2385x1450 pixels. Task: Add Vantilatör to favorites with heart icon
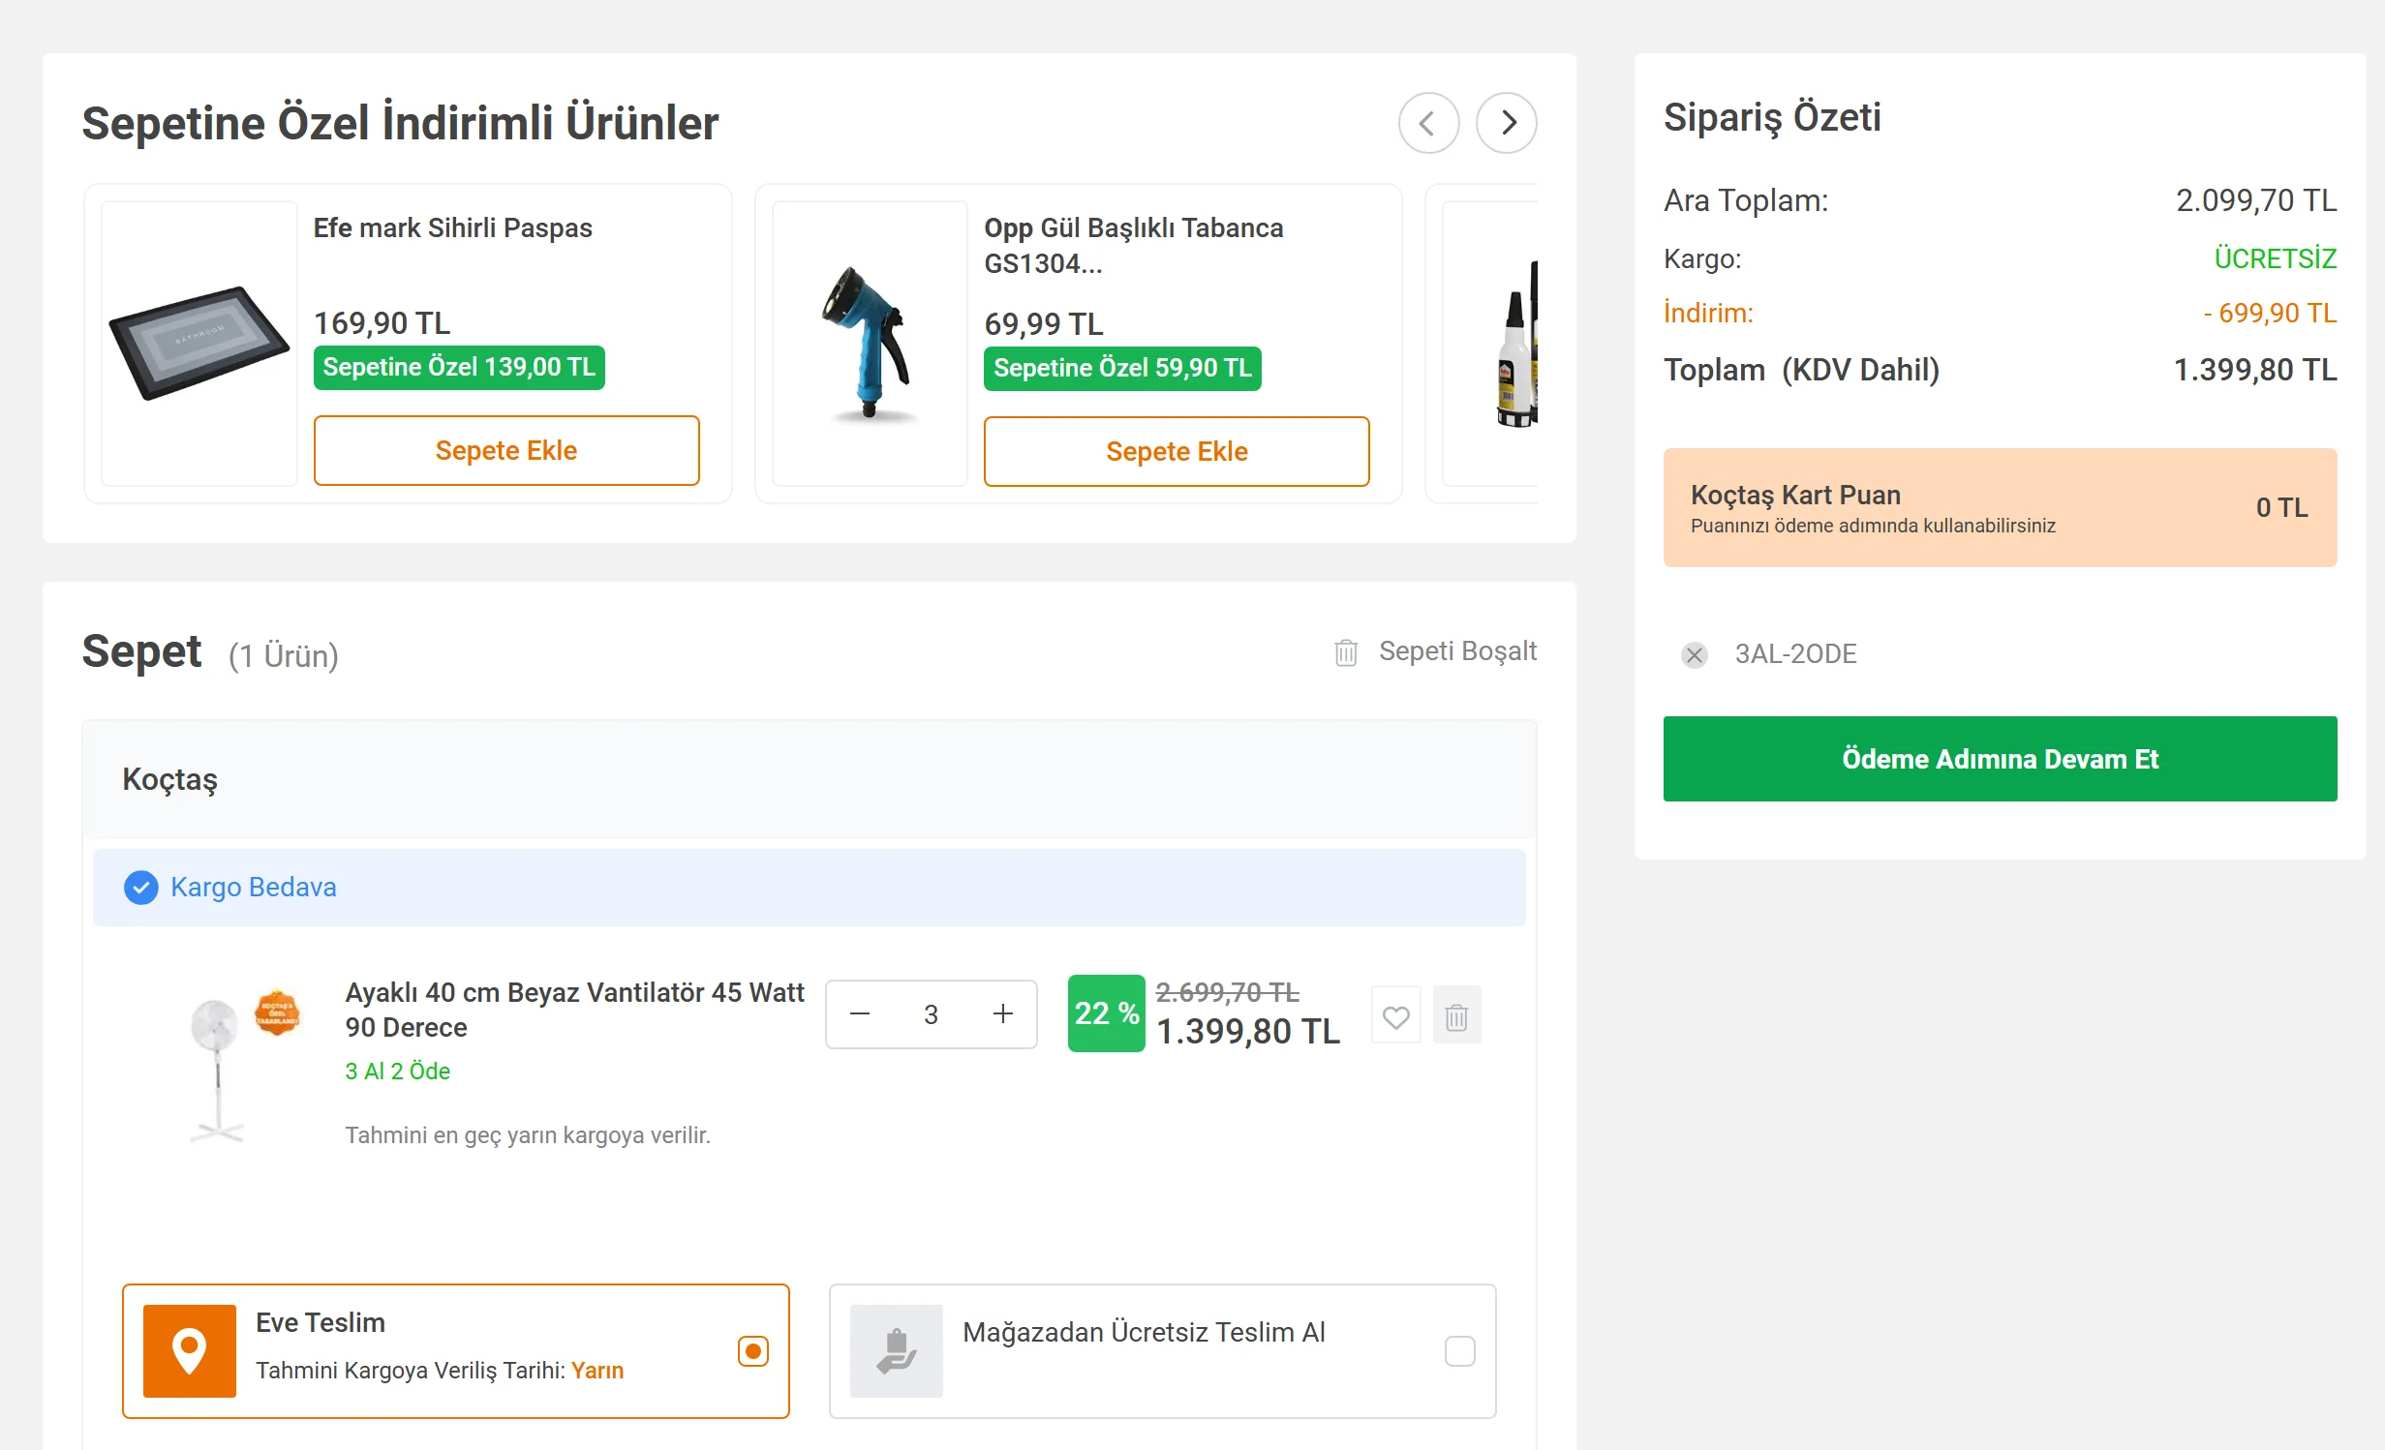coord(1396,1016)
